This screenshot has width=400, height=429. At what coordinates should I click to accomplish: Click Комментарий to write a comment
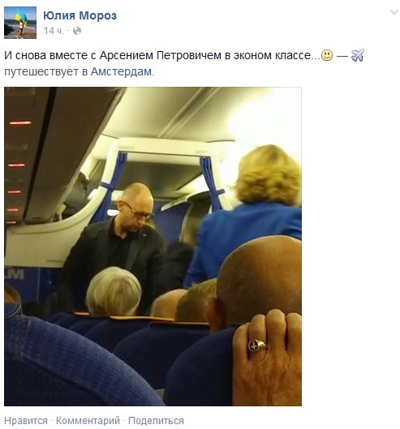pos(88,421)
